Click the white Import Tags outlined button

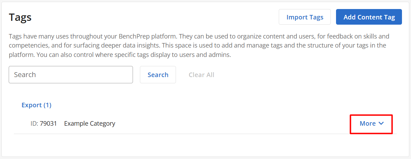[305, 17]
